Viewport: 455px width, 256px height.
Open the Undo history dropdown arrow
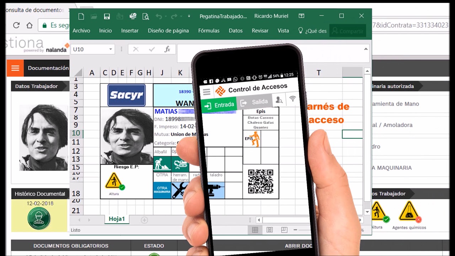(x=166, y=16)
